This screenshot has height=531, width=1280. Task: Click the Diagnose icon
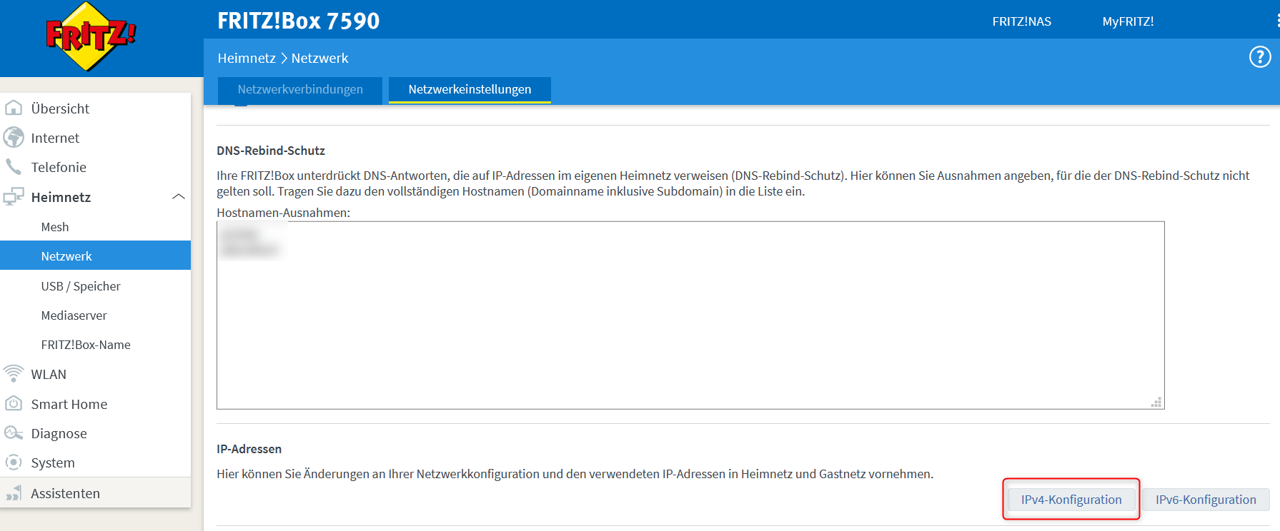[14, 433]
